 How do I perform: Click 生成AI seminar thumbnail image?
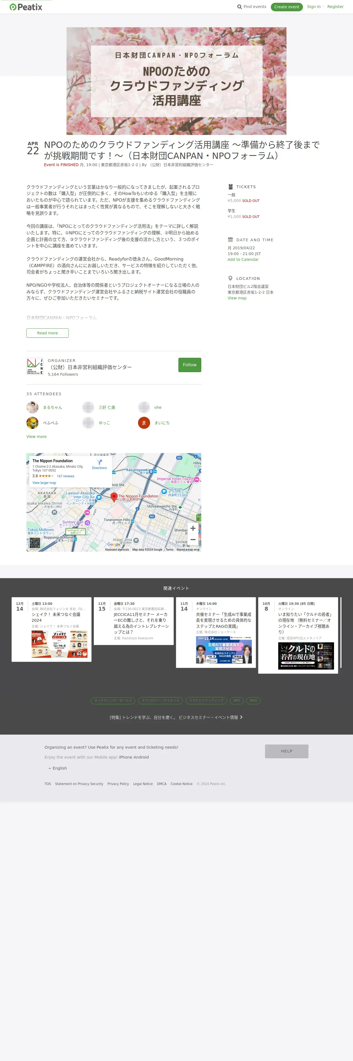224,649
